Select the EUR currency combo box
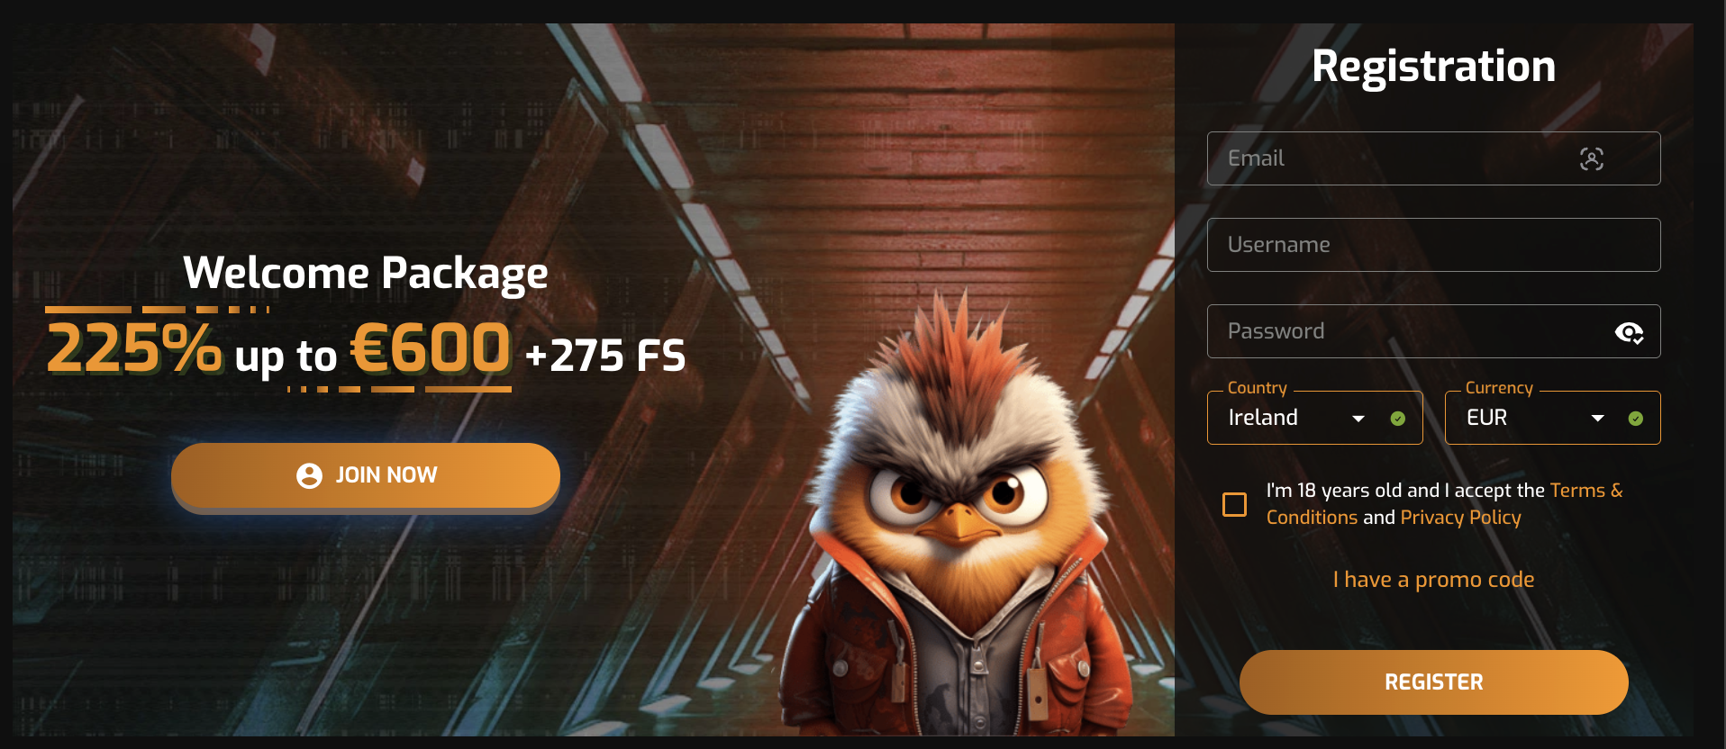Image resolution: width=1726 pixels, height=749 pixels. pos(1553,418)
